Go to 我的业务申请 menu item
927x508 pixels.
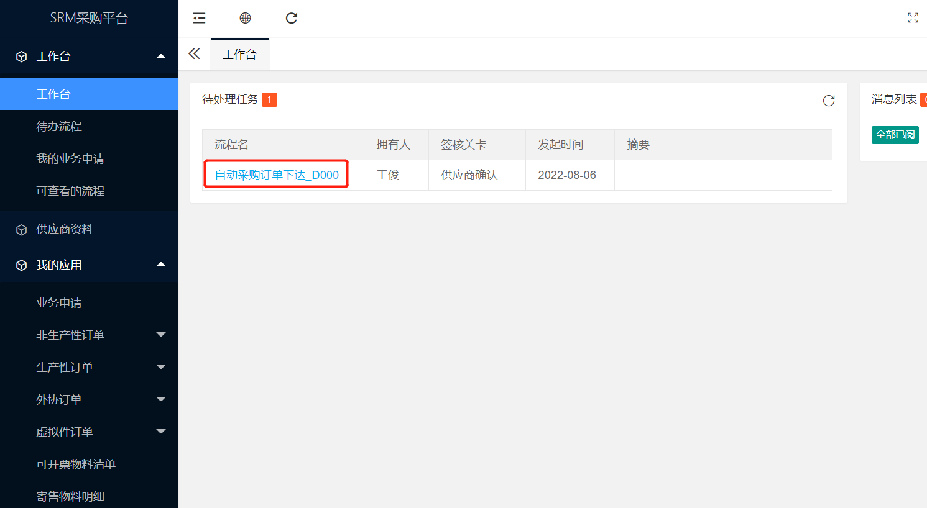[x=70, y=159]
